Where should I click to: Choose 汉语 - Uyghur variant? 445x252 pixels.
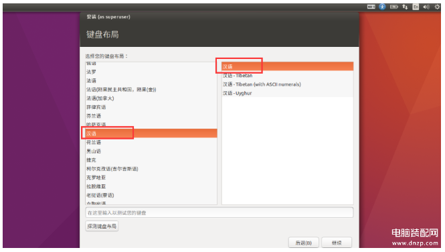(288, 93)
